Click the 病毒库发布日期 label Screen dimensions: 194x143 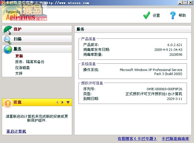97,50
